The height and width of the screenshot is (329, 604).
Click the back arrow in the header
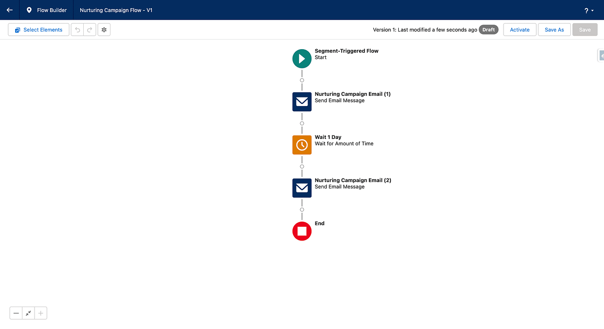click(x=9, y=10)
